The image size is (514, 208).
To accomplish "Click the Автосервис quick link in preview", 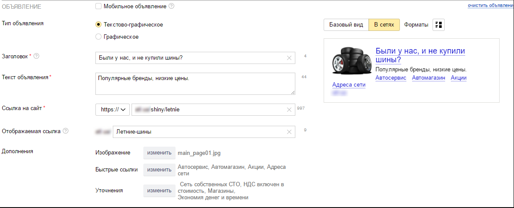I will [x=390, y=78].
